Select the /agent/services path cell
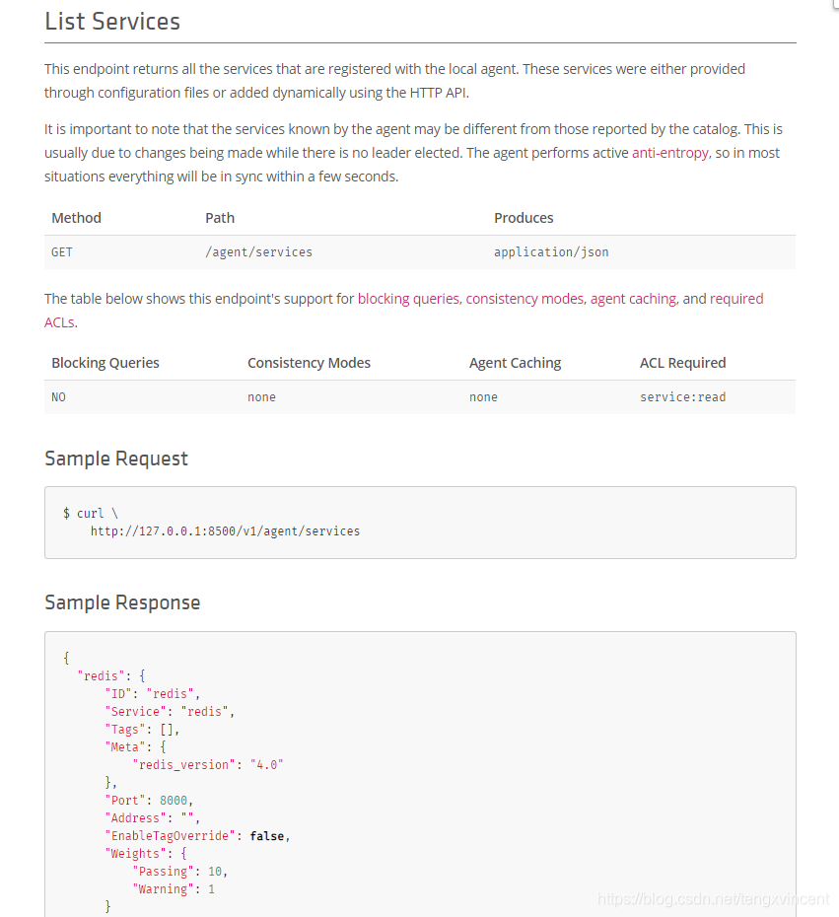Viewport: 839px width, 917px height. coord(258,252)
